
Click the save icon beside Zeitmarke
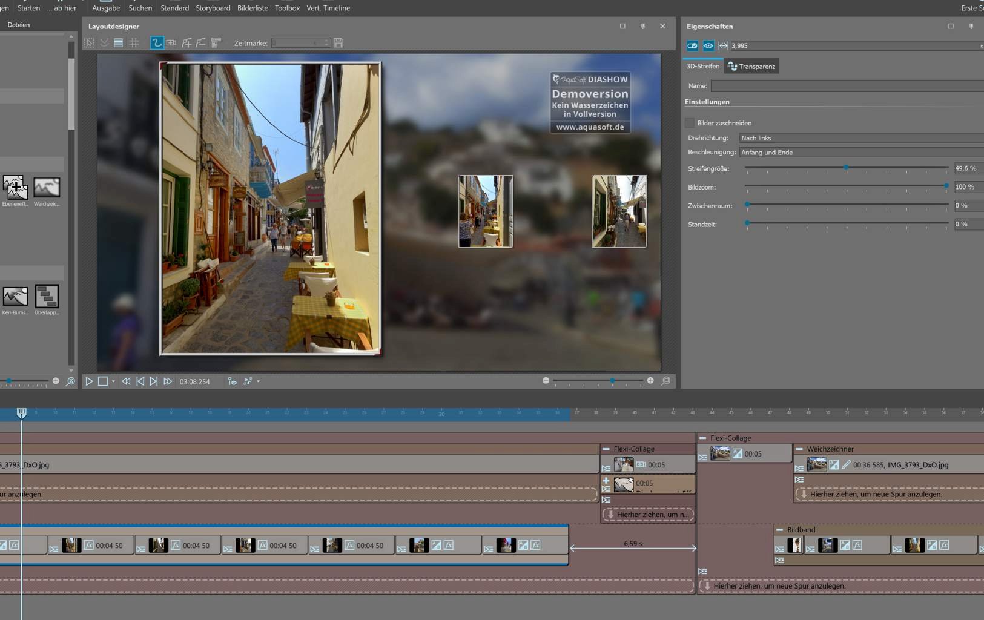point(338,43)
